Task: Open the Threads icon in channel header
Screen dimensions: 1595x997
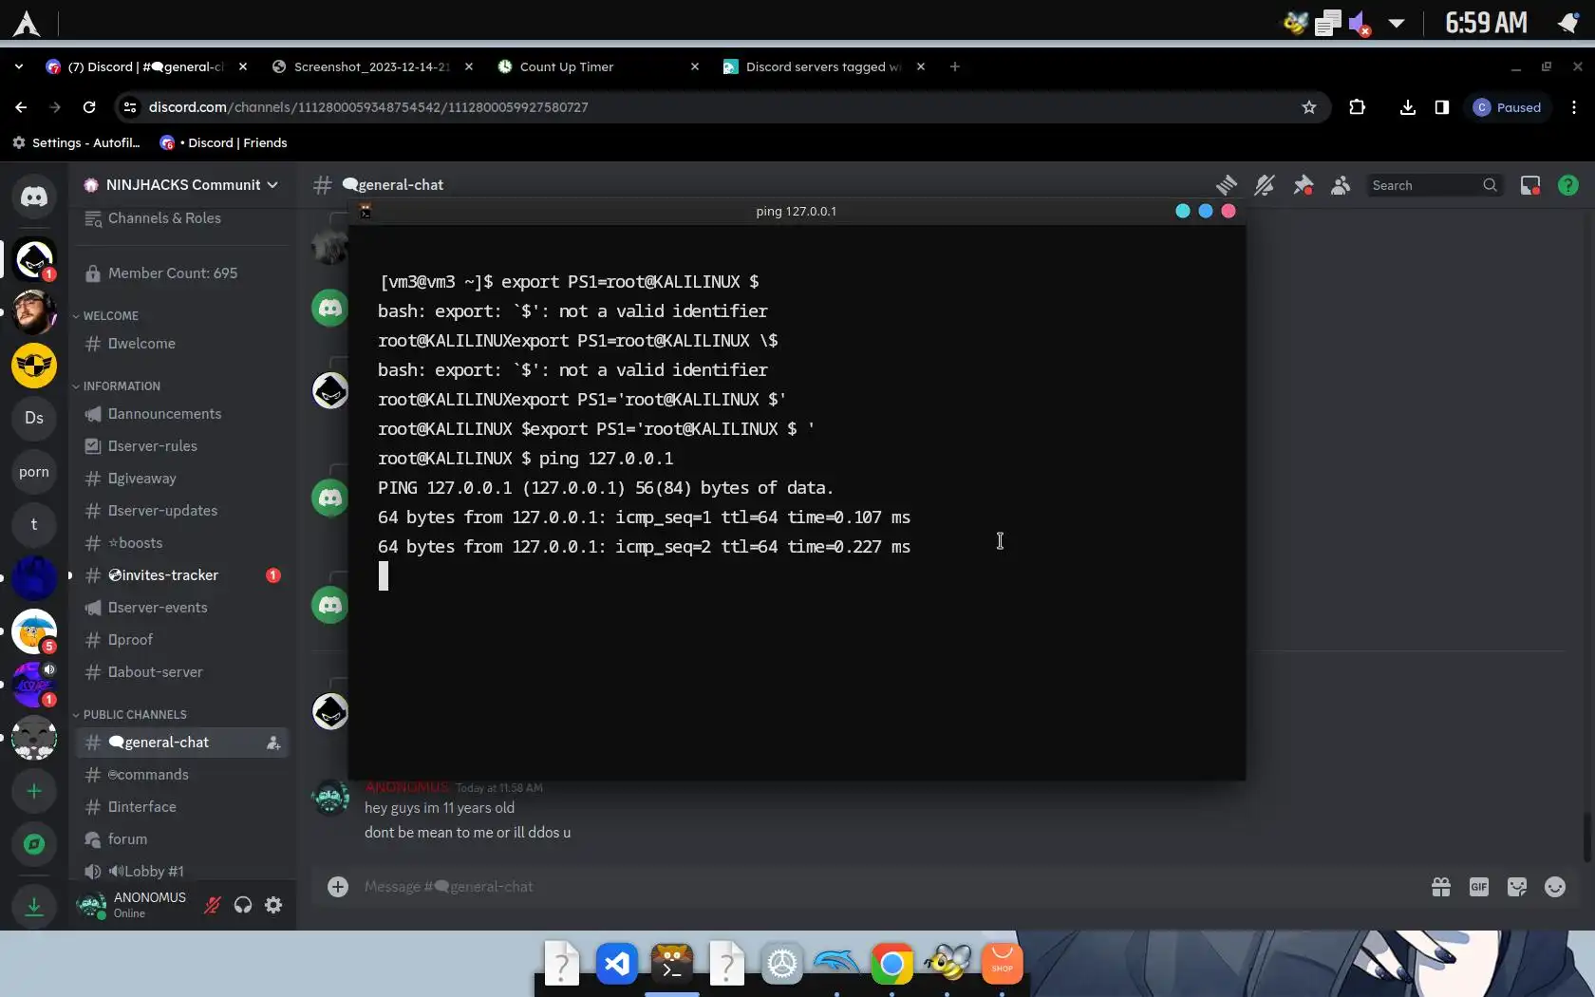Action: pyautogui.click(x=1227, y=185)
